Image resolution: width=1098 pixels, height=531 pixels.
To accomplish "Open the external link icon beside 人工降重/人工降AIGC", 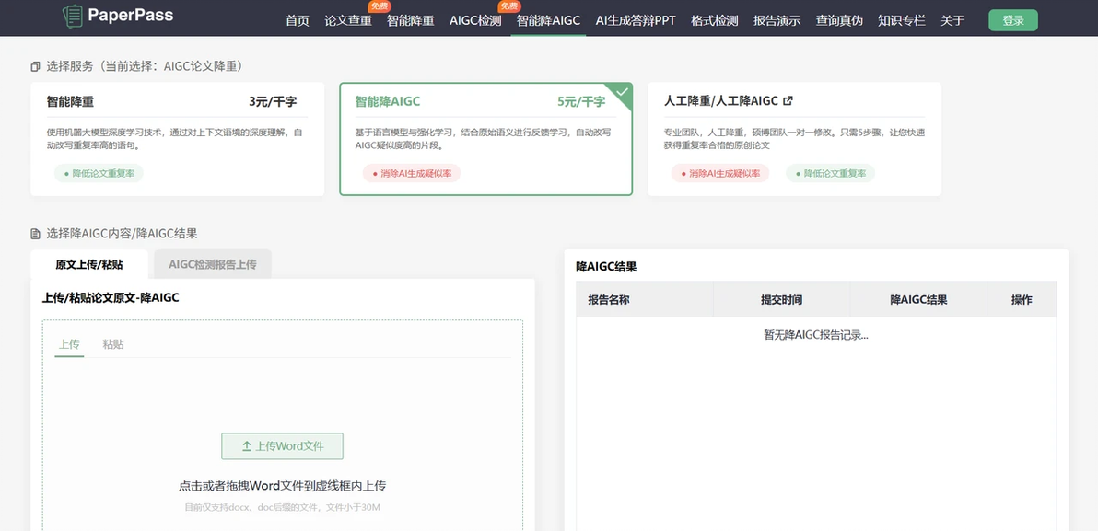I will [x=788, y=100].
